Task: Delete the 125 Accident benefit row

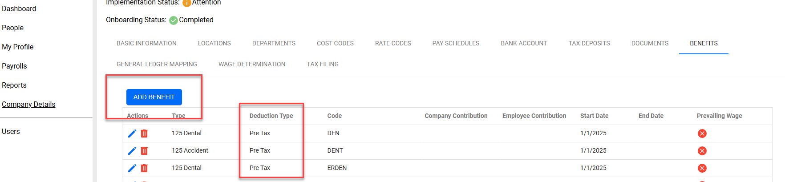Action: point(144,151)
